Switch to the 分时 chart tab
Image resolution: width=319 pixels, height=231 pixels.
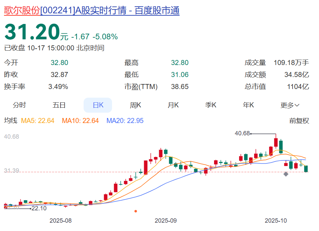point(19,105)
